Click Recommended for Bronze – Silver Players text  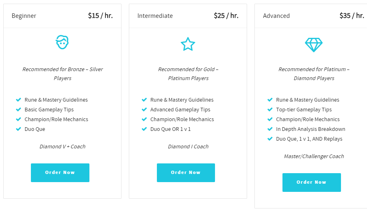coord(63,74)
